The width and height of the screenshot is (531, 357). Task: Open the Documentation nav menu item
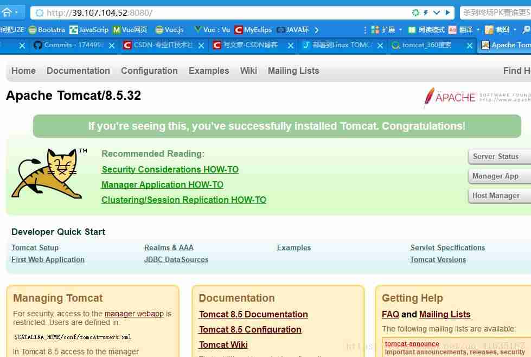pos(78,71)
